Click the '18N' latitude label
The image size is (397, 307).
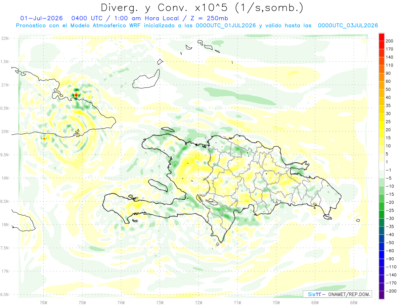(x=5, y=225)
